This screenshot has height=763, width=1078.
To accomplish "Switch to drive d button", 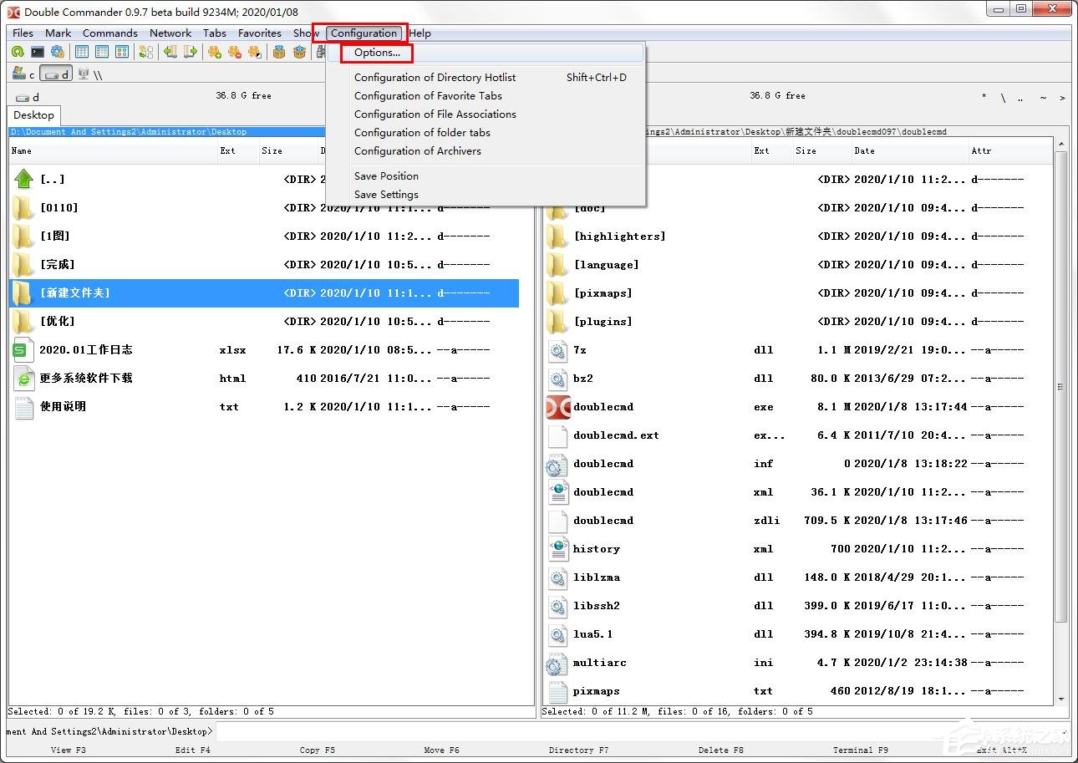I will click(x=56, y=74).
